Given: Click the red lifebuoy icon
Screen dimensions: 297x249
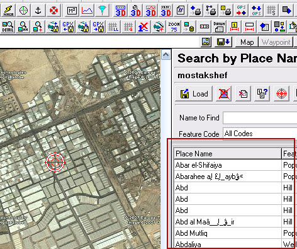Looking at the screenshot, I should point(53,11).
